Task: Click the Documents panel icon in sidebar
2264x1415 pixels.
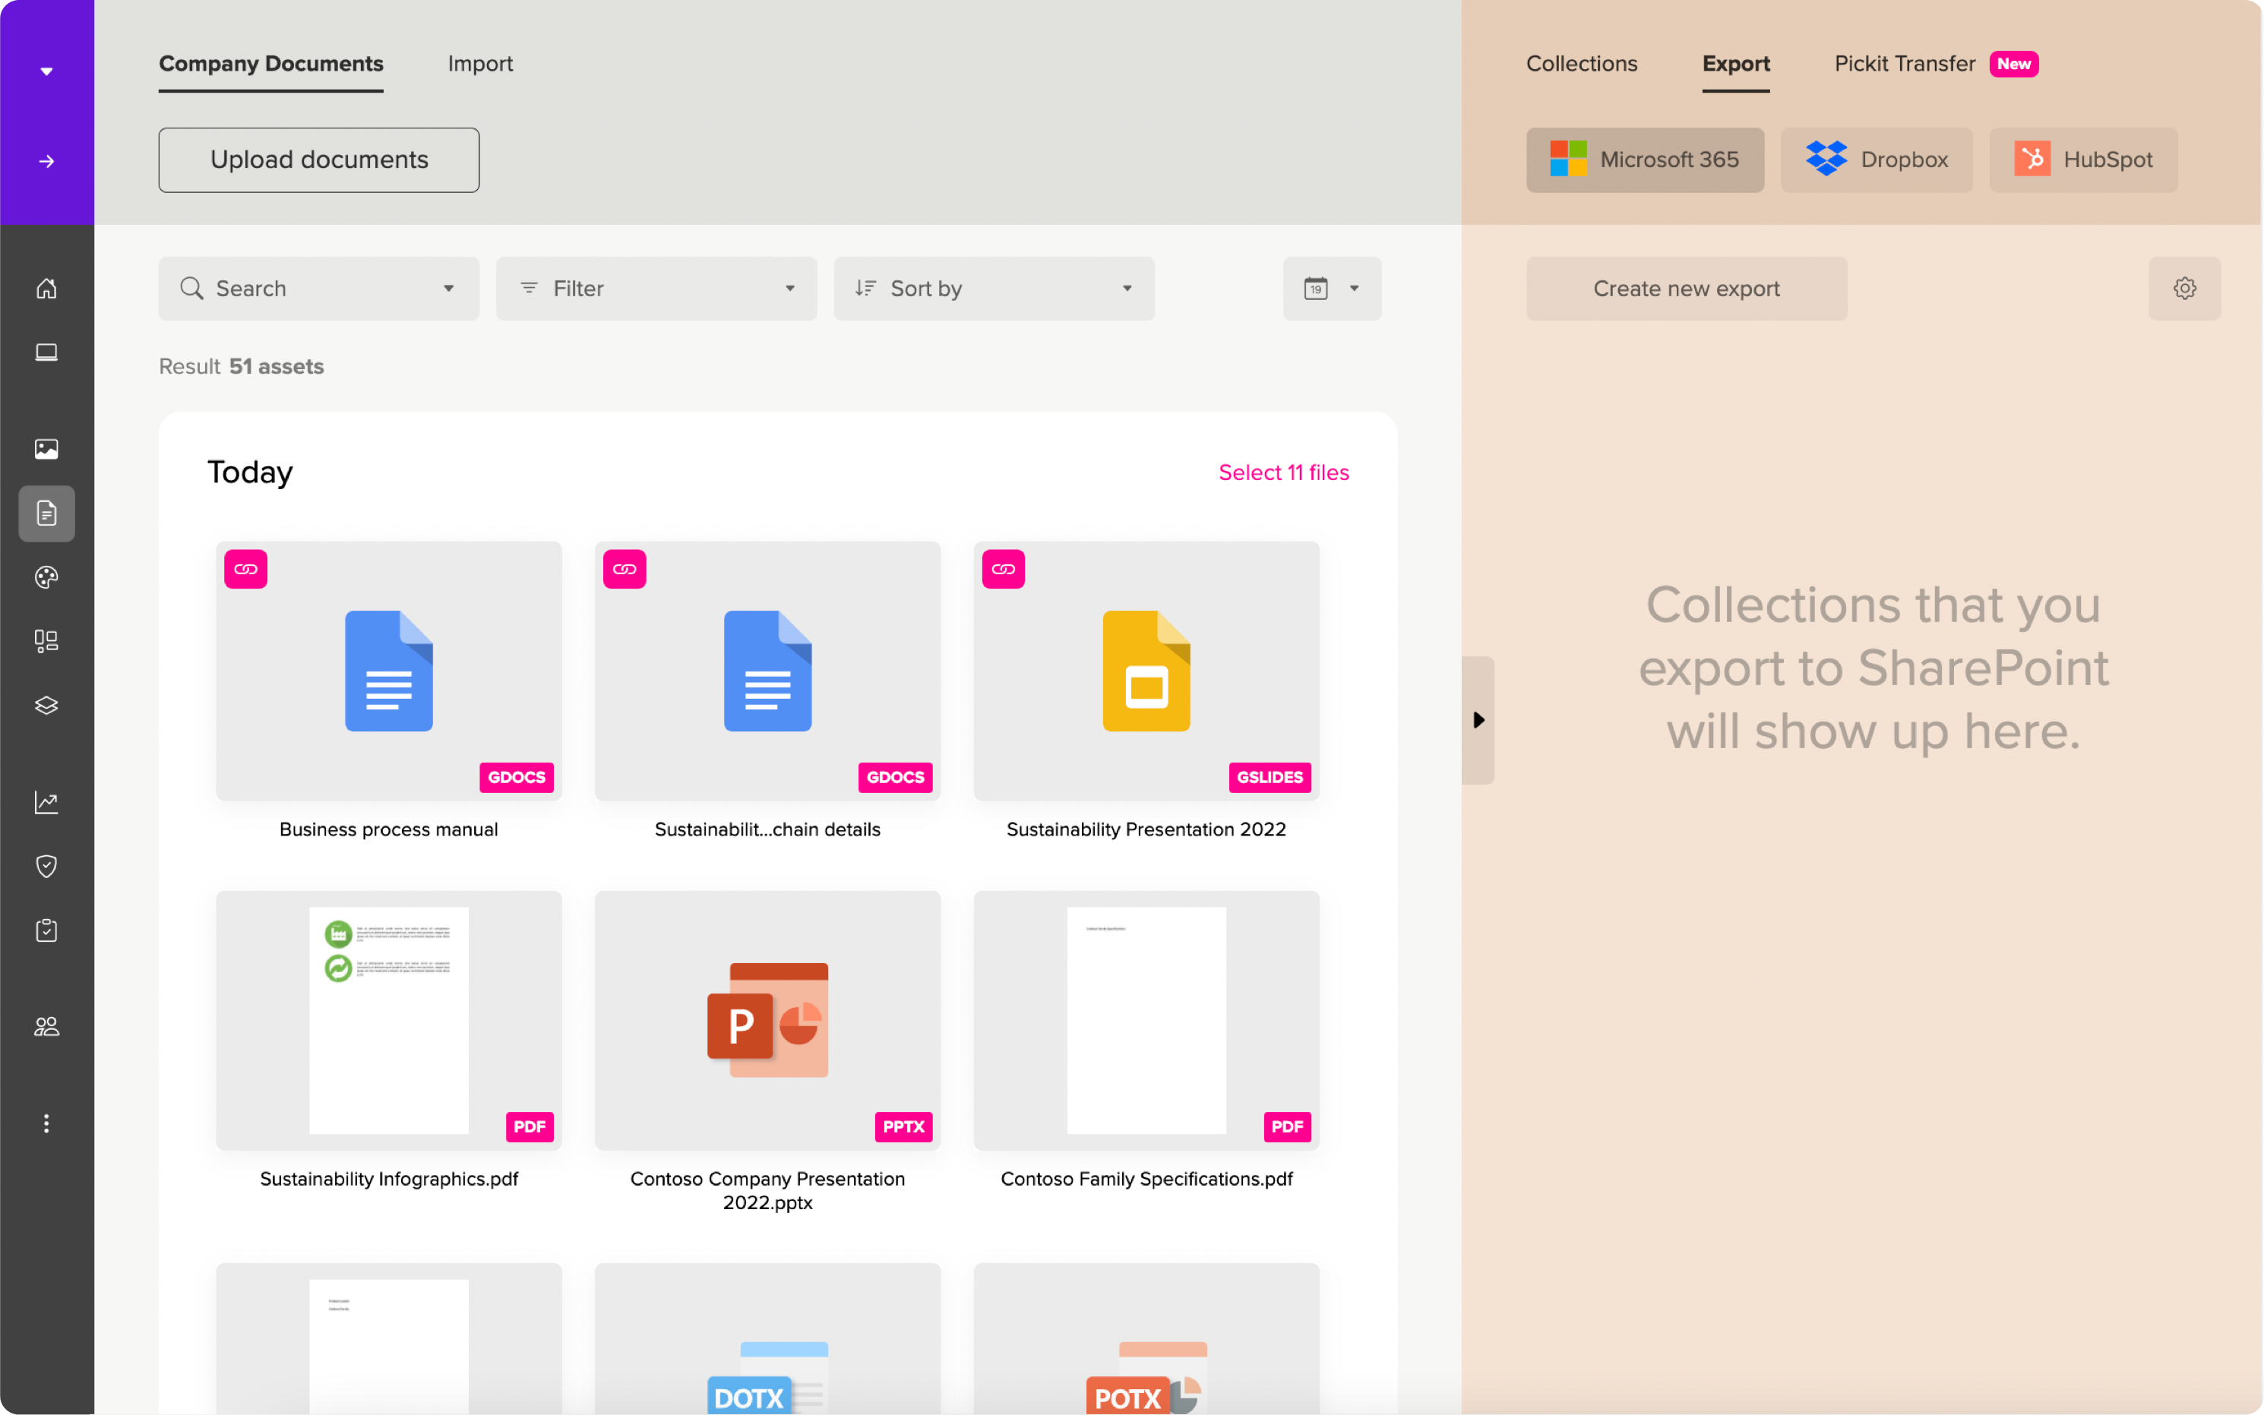Action: (x=47, y=513)
